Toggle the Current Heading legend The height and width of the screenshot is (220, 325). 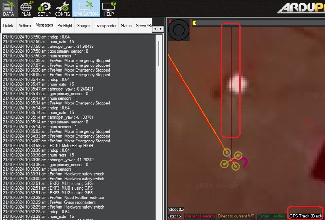[x=200, y=216]
